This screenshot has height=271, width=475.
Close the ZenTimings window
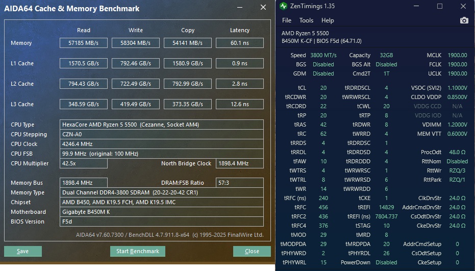(463, 6)
